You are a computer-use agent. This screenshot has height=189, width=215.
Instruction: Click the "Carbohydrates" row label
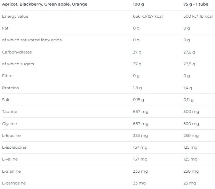click(x=17, y=52)
